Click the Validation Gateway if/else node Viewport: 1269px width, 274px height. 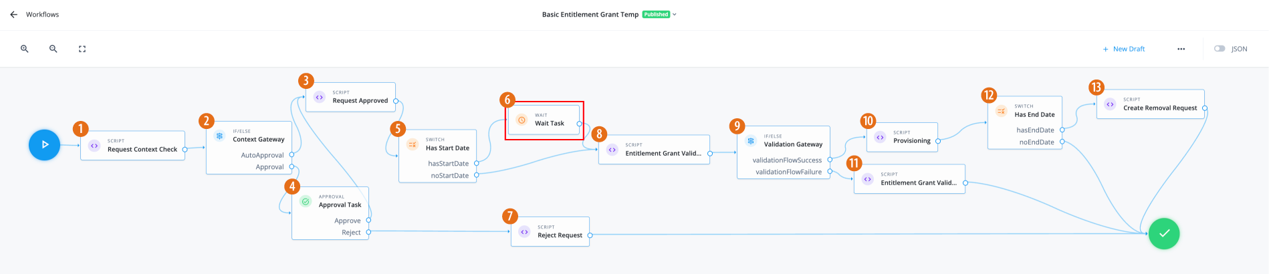793,144
